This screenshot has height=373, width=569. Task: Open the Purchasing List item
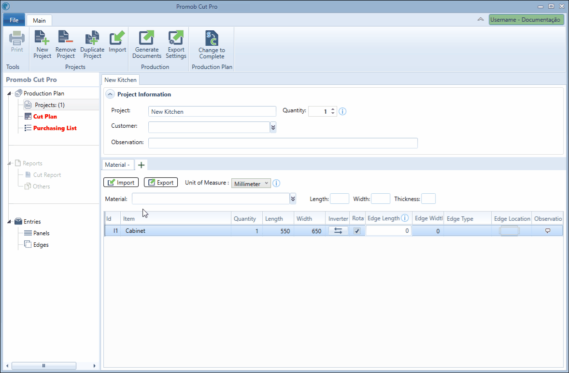pos(55,128)
